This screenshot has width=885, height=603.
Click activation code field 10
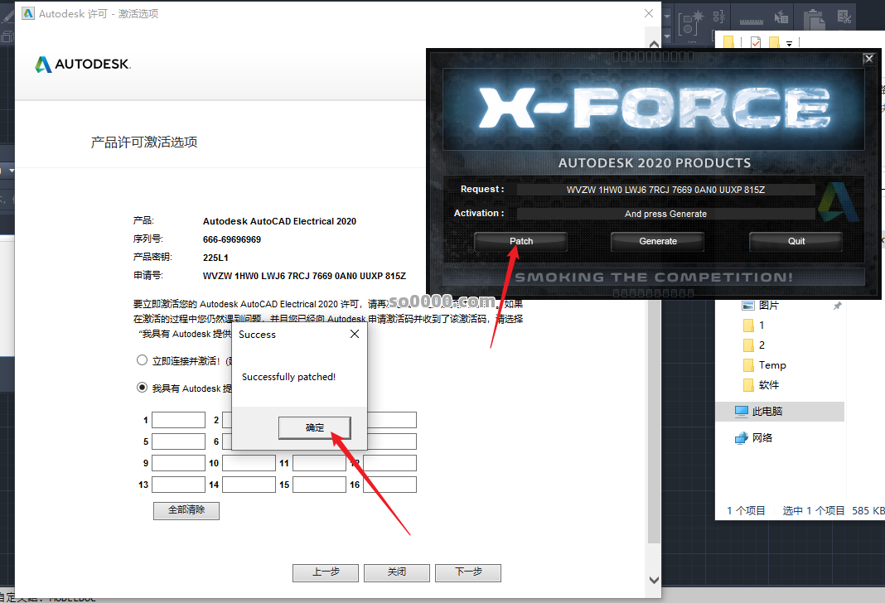pos(249,463)
